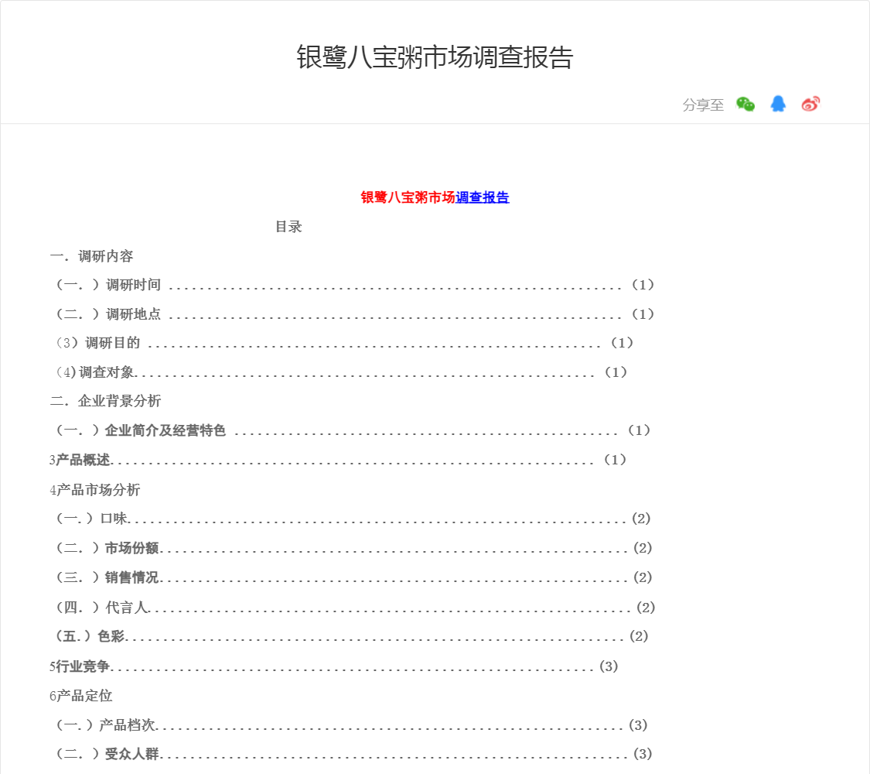Image resolution: width=870 pixels, height=774 pixels.
Task: Click the red heading 银鹭八宝粥市场
Action: 408,197
